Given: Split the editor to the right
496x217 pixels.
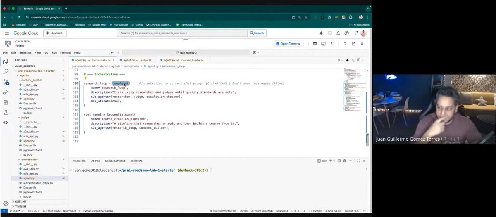Looking at the screenshot, I should [x=358, y=60].
